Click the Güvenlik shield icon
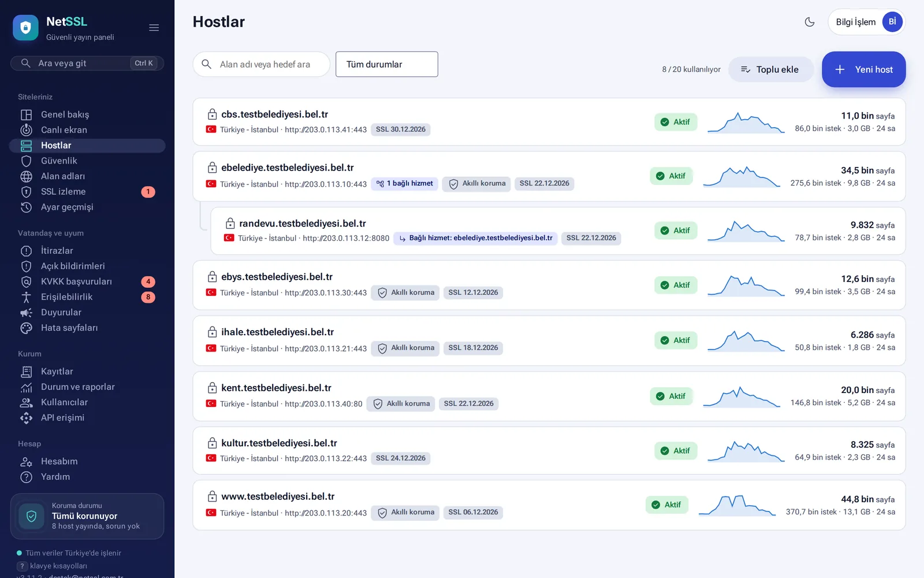 (x=26, y=161)
